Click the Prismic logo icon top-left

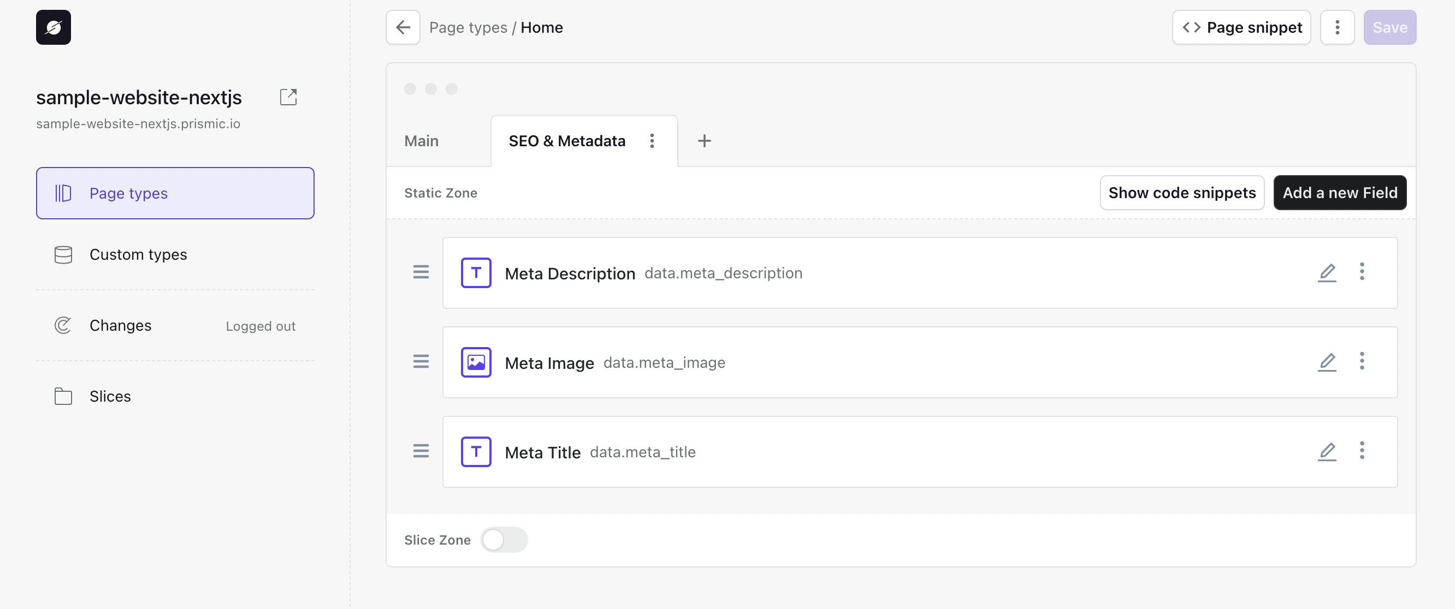[x=53, y=26]
